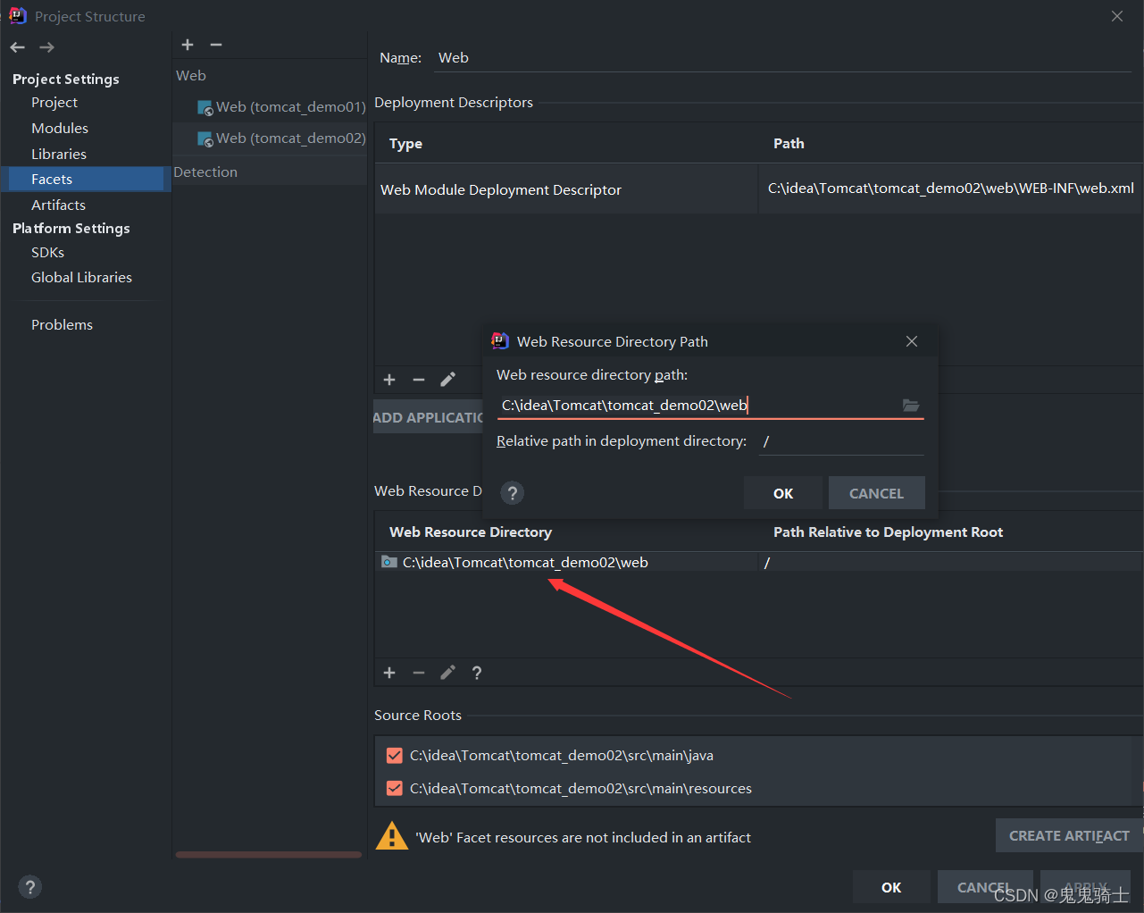Uncheck src\main\resources source root
This screenshot has height=913, width=1144.
point(395,789)
